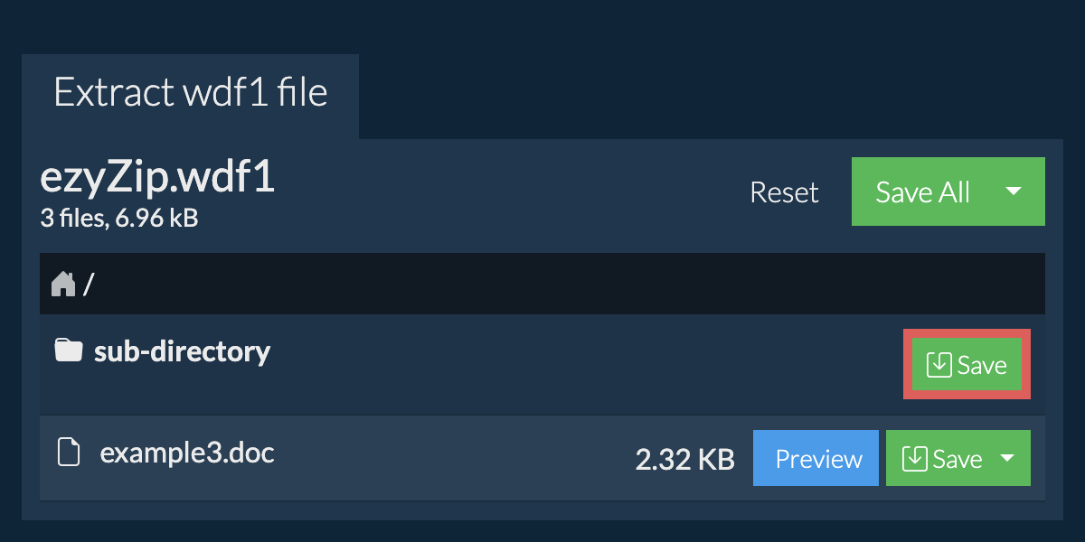Image resolution: width=1085 pixels, height=542 pixels.
Task: Click the root slash in breadcrumb path
Action: [x=89, y=285]
